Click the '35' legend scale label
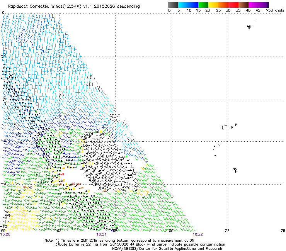This screenshot has width=286, height=251. pyautogui.click(x=238, y=10)
